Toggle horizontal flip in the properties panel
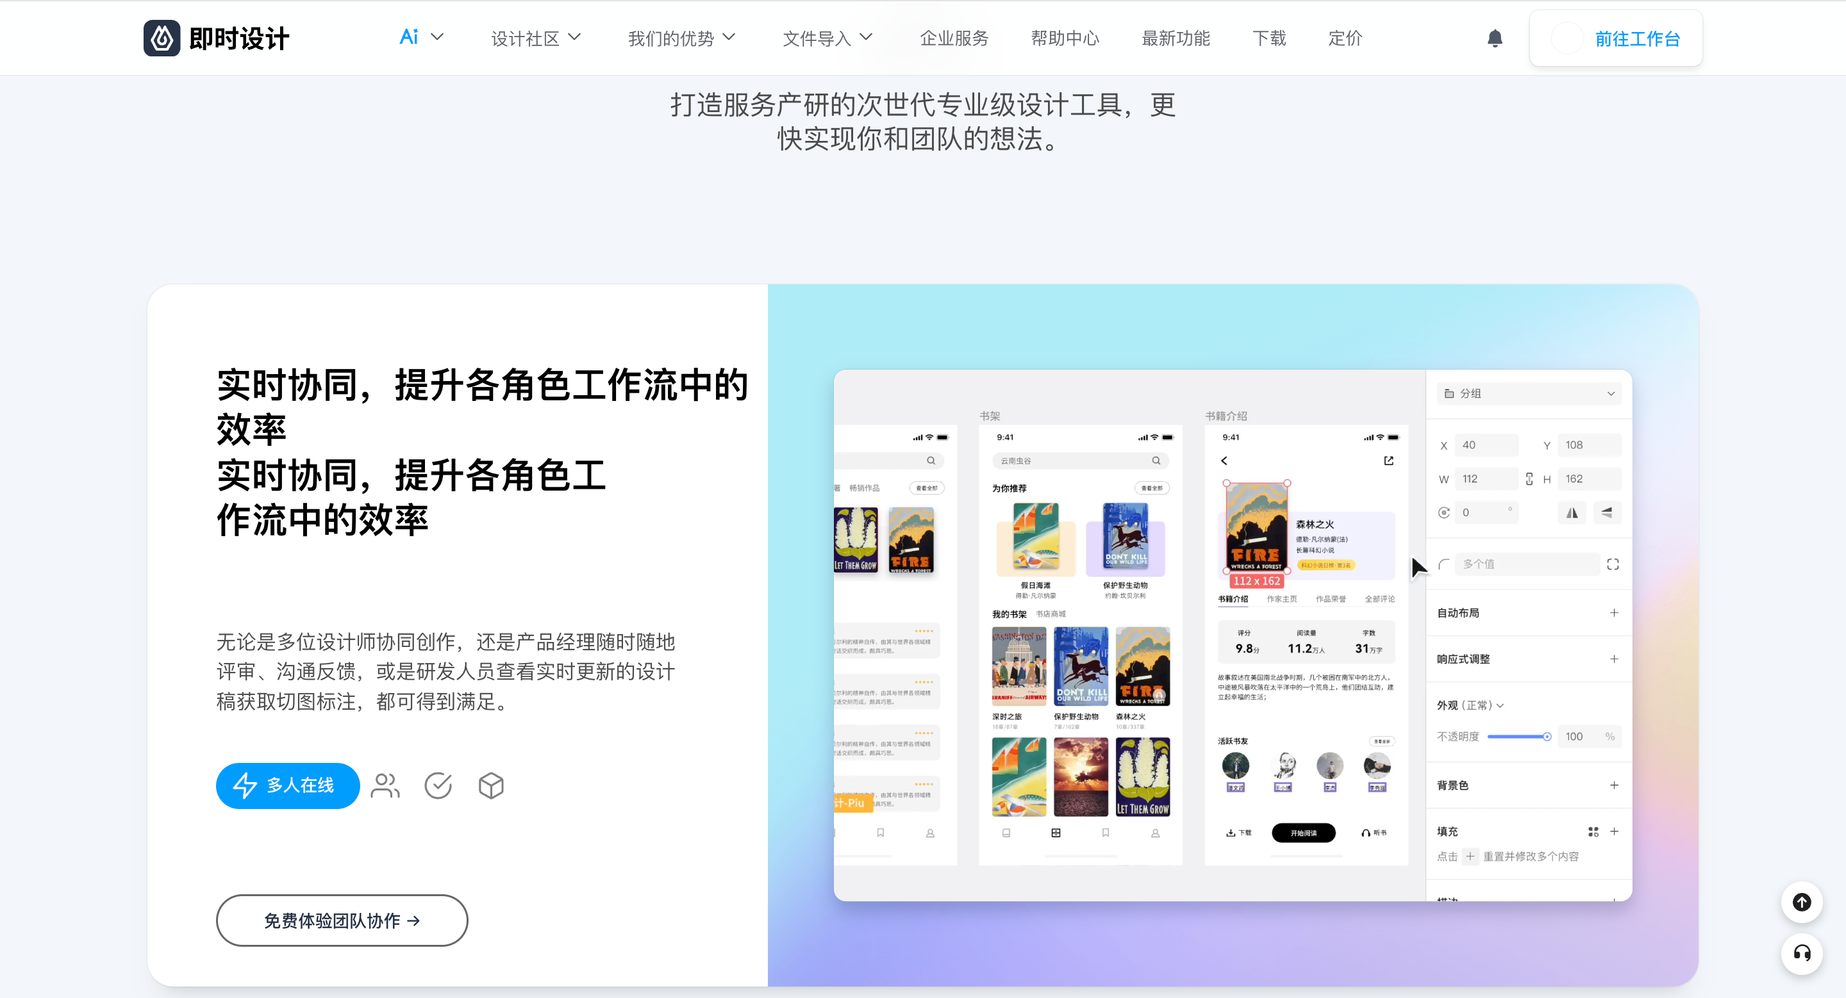 (1572, 512)
